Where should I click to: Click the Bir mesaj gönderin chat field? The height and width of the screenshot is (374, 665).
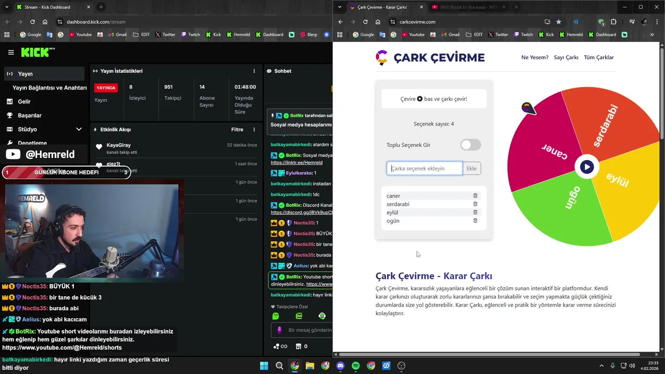(x=309, y=330)
